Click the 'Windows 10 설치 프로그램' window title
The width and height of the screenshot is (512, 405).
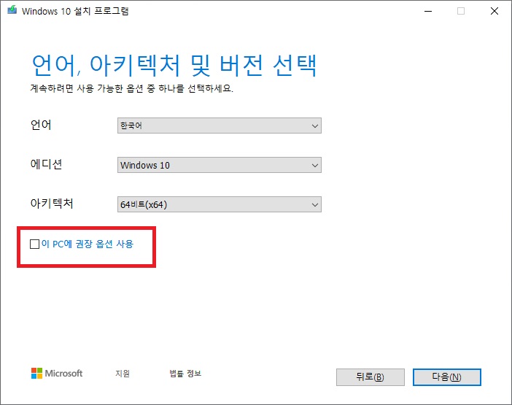[x=75, y=11]
